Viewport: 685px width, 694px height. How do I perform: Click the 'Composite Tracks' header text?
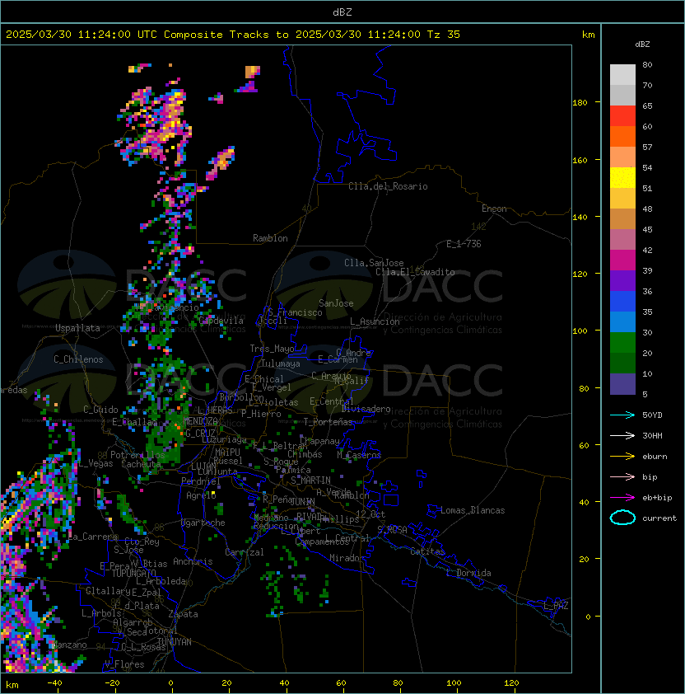click(217, 35)
